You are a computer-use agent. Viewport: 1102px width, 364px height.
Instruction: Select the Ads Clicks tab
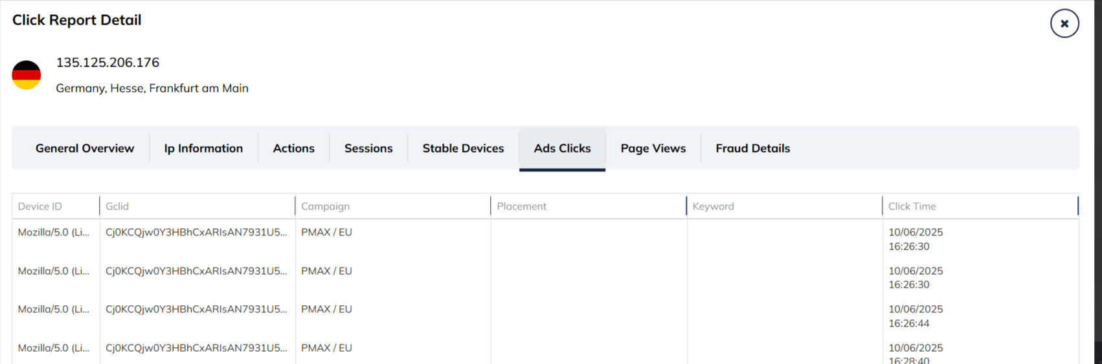point(562,148)
